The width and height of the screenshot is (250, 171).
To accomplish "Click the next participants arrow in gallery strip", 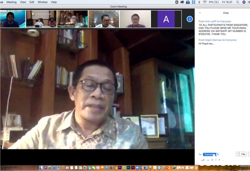I will (189, 19).
